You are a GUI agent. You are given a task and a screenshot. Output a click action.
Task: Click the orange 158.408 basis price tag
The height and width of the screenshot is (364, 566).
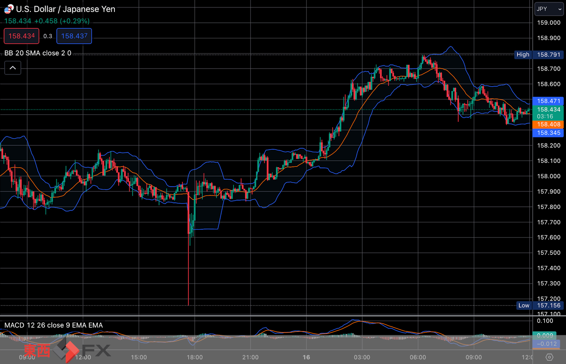click(x=548, y=124)
